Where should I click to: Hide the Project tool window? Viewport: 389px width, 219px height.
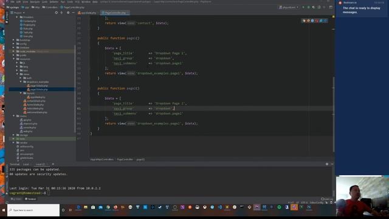pos(73,12)
